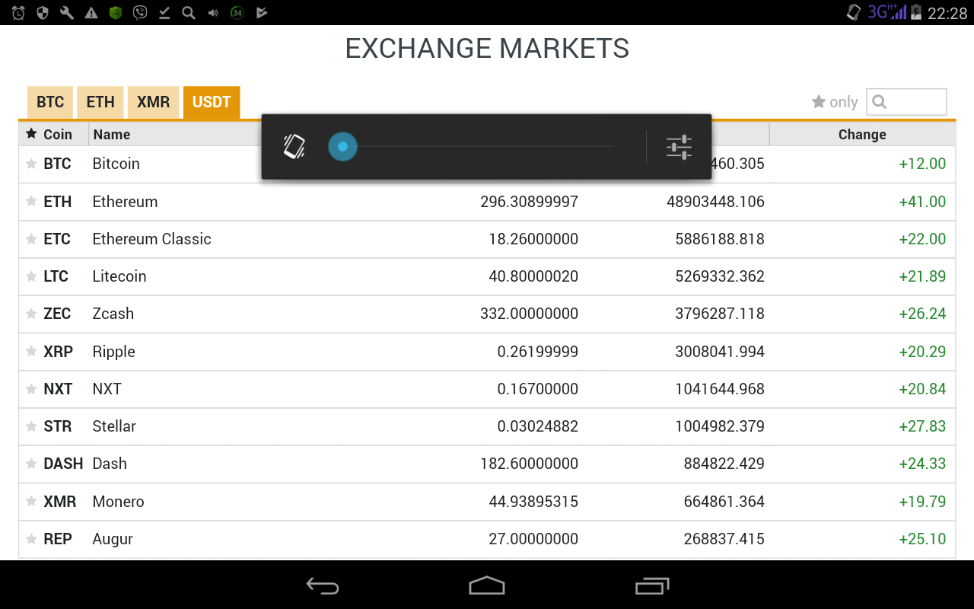974x609 pixels.
Task: Sort by the Name column header
Action: (112, 134)
